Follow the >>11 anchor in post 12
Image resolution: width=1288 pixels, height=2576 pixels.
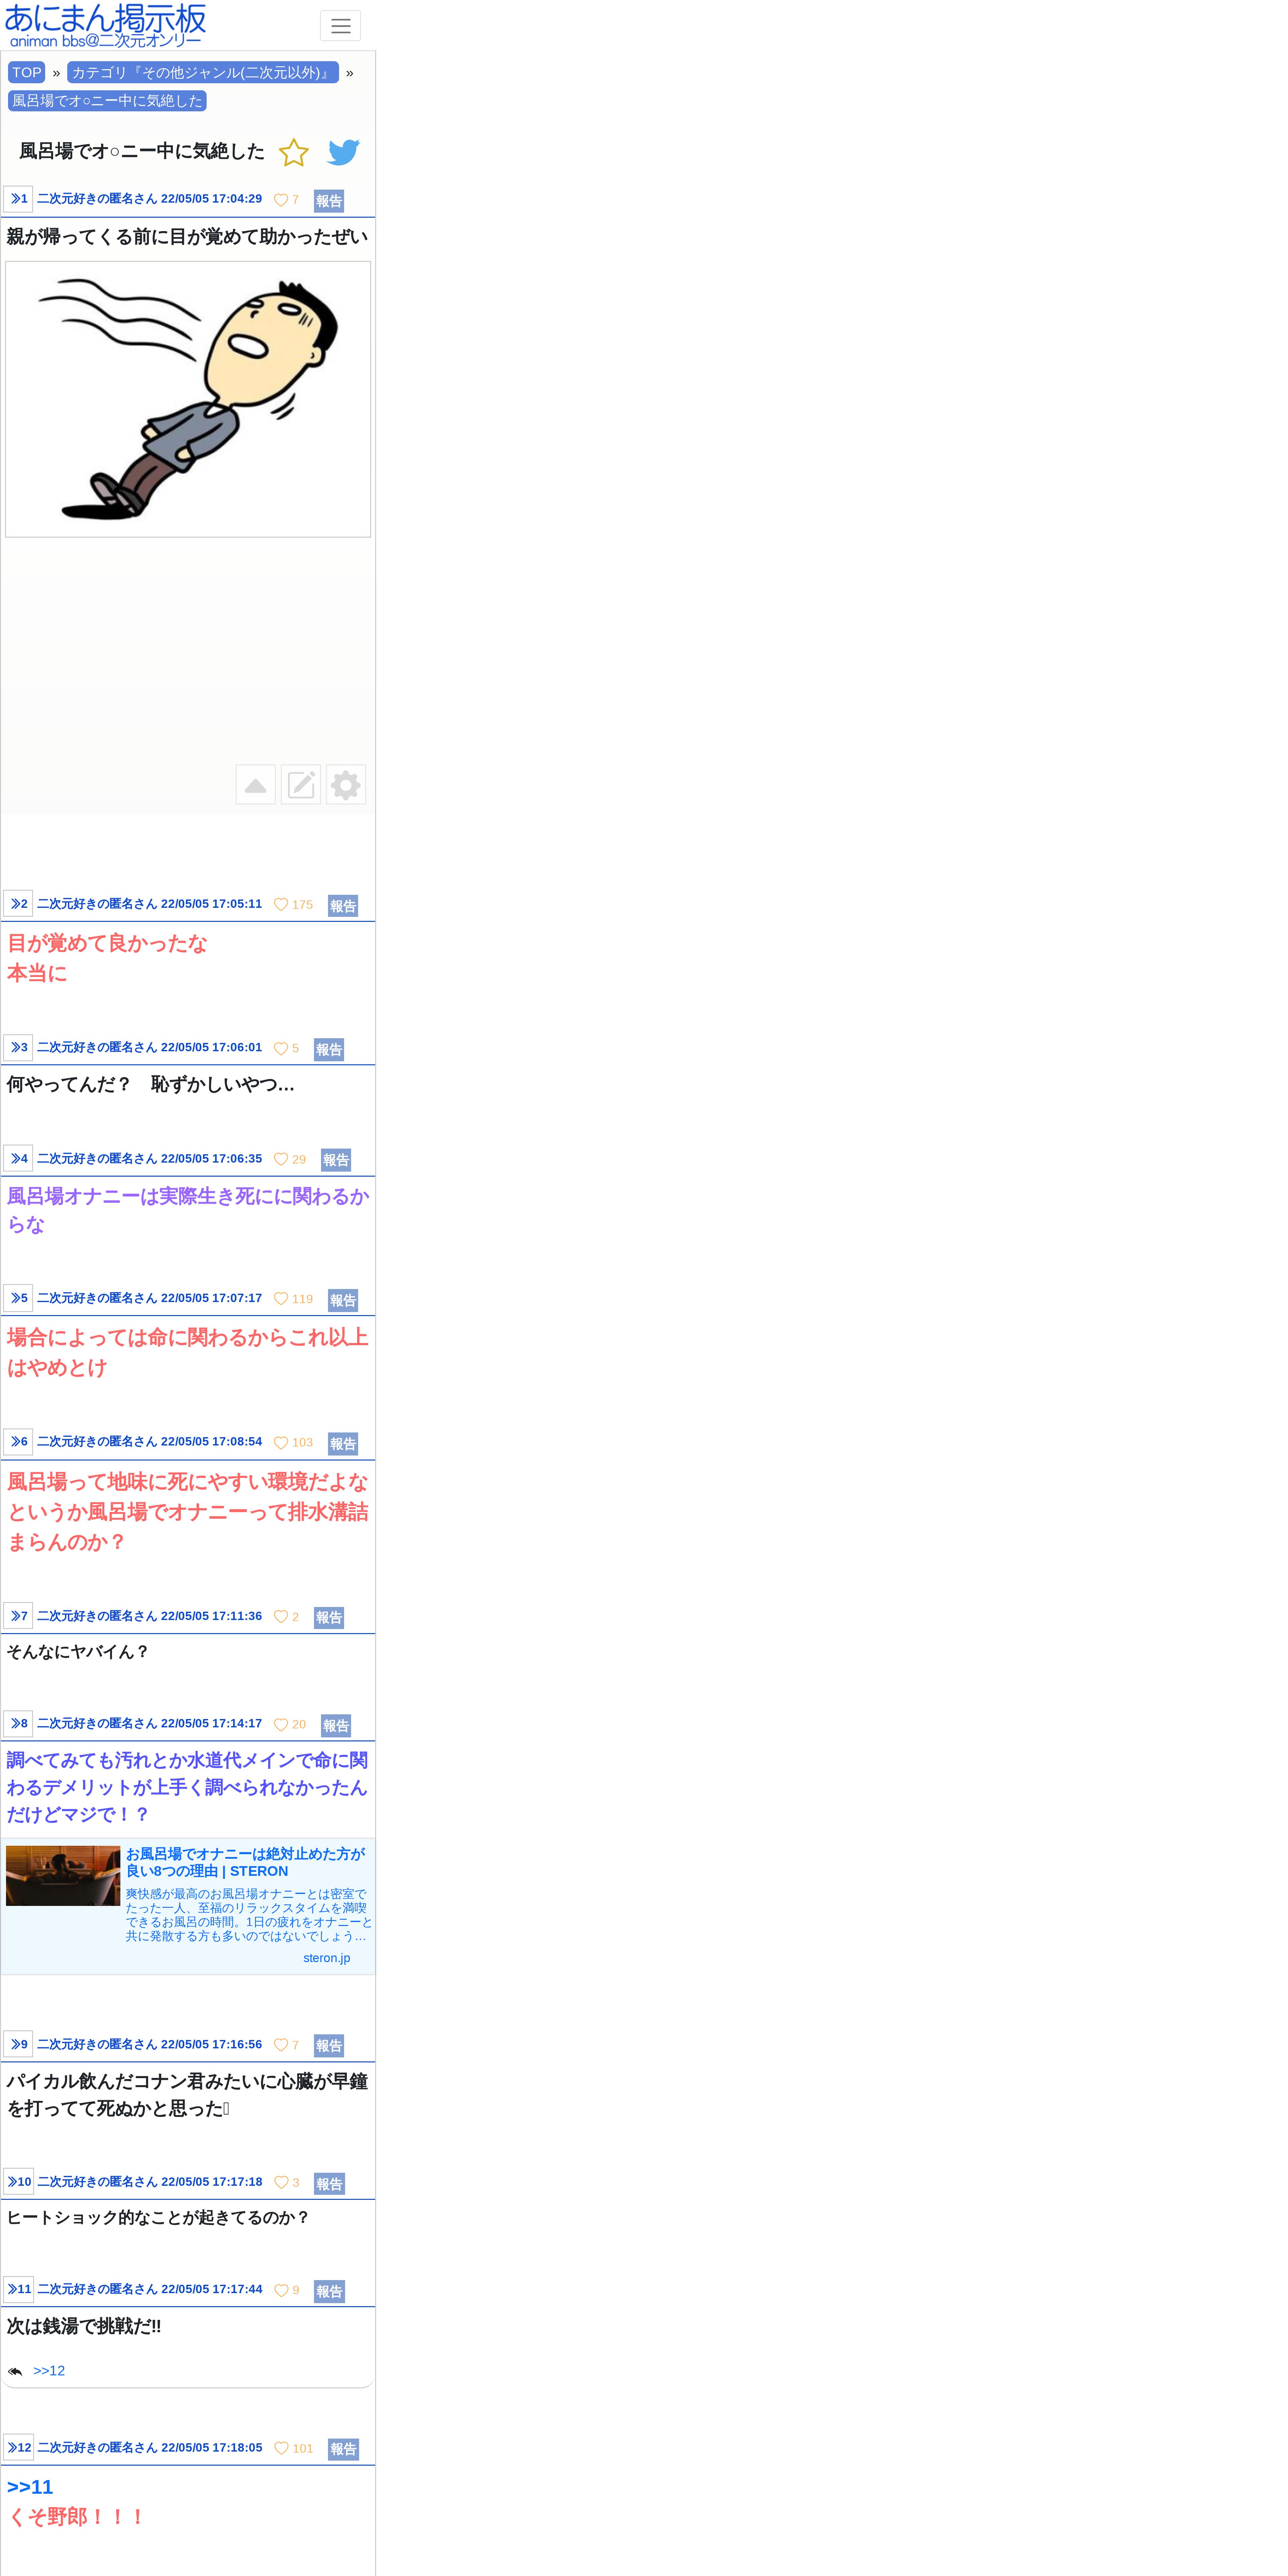point(30,2487)
